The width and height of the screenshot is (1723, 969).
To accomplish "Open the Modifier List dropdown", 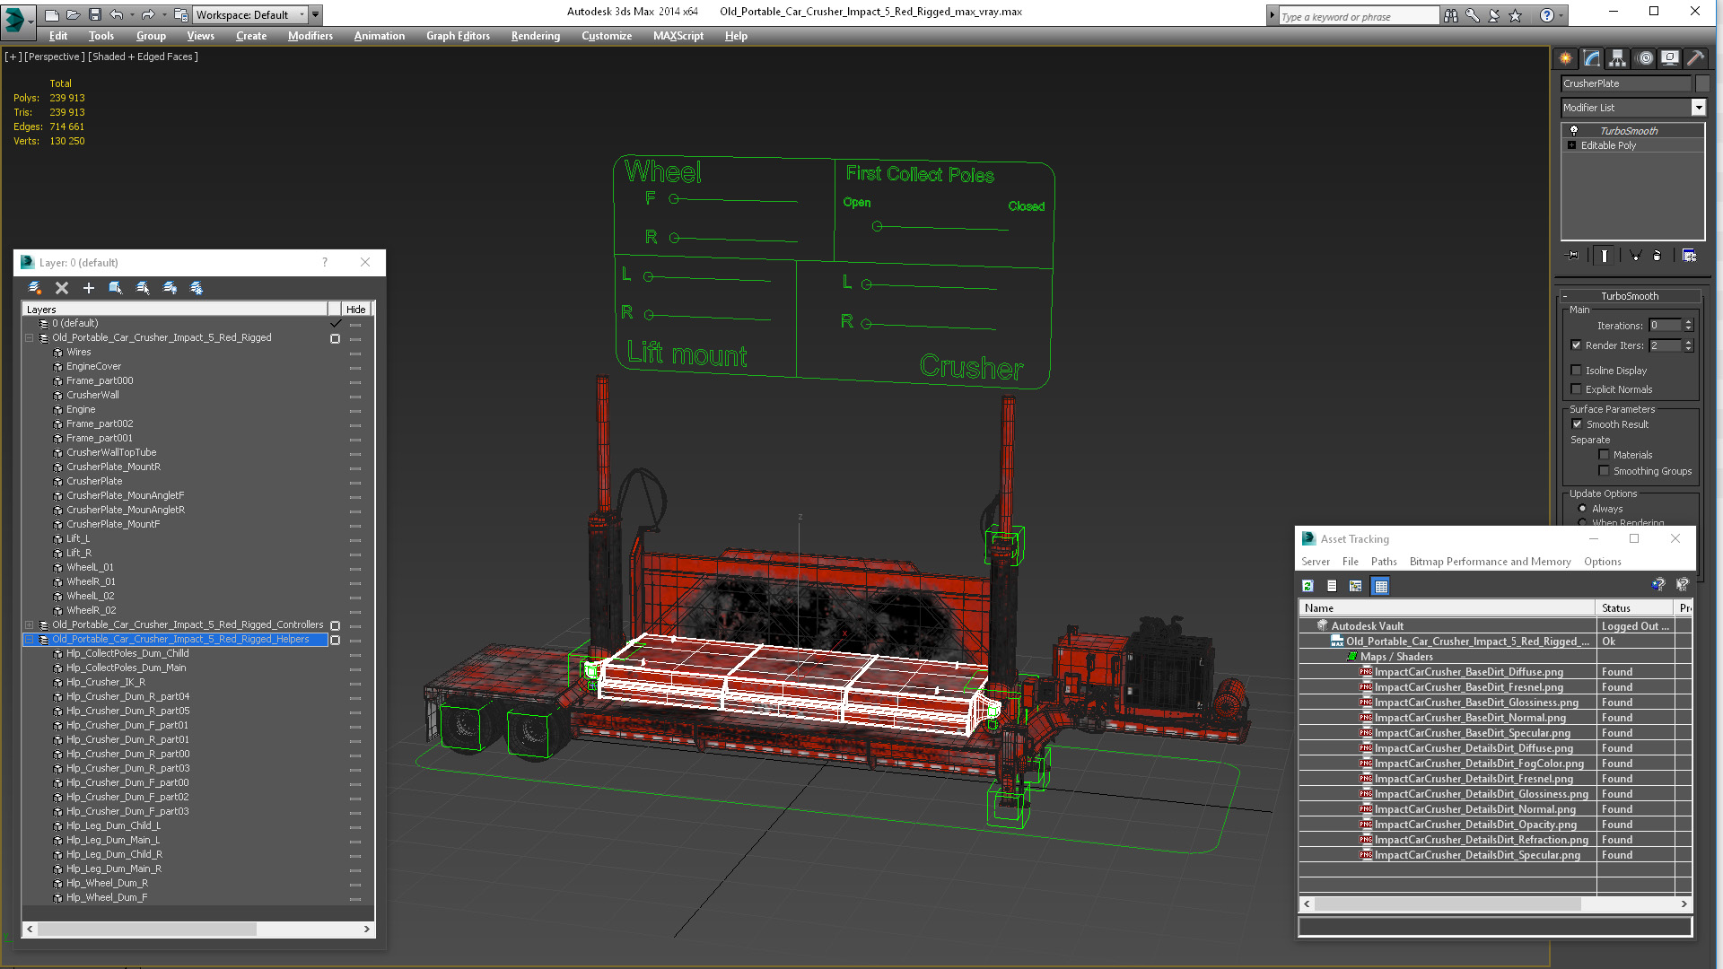I will tap(1698, 108).
